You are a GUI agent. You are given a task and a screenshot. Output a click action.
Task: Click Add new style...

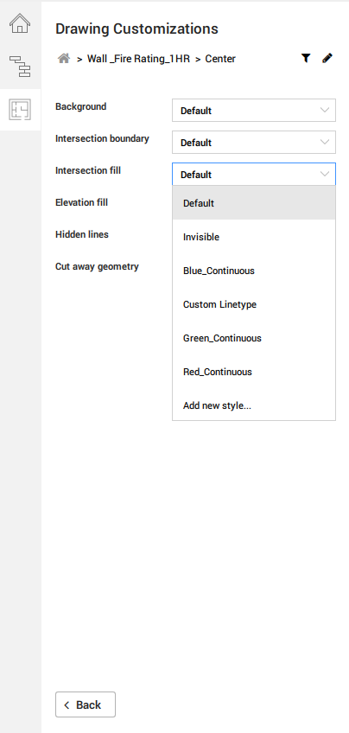[254, 405]
